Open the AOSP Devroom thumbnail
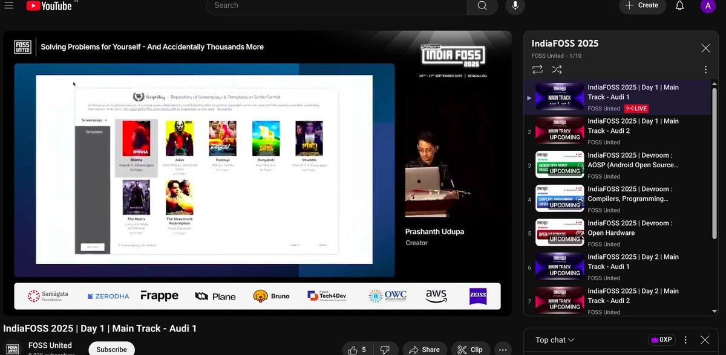 pos(560,164)
